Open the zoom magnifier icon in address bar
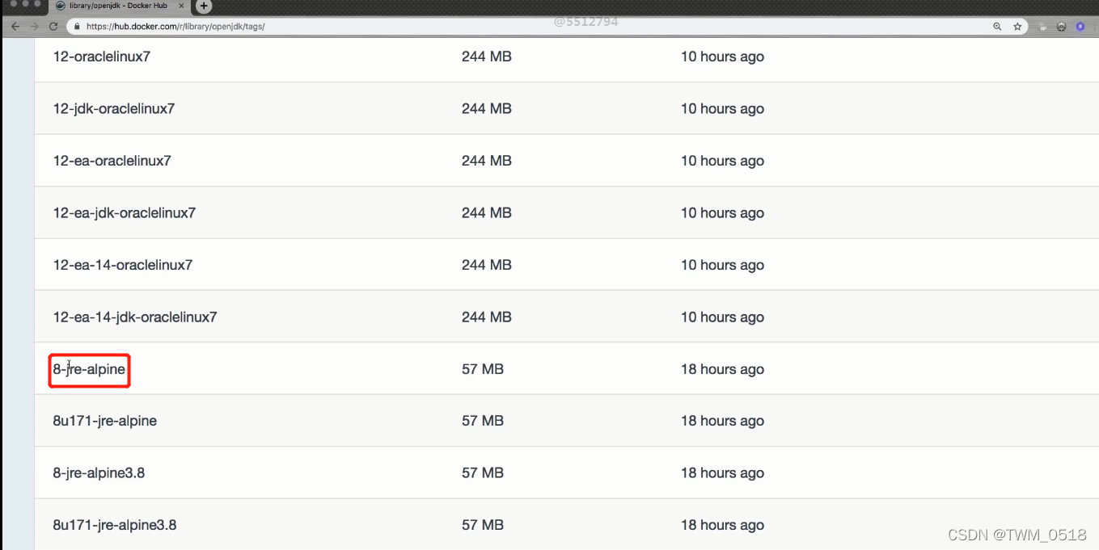The image size is (1099, 550). (x=997, y=27)
